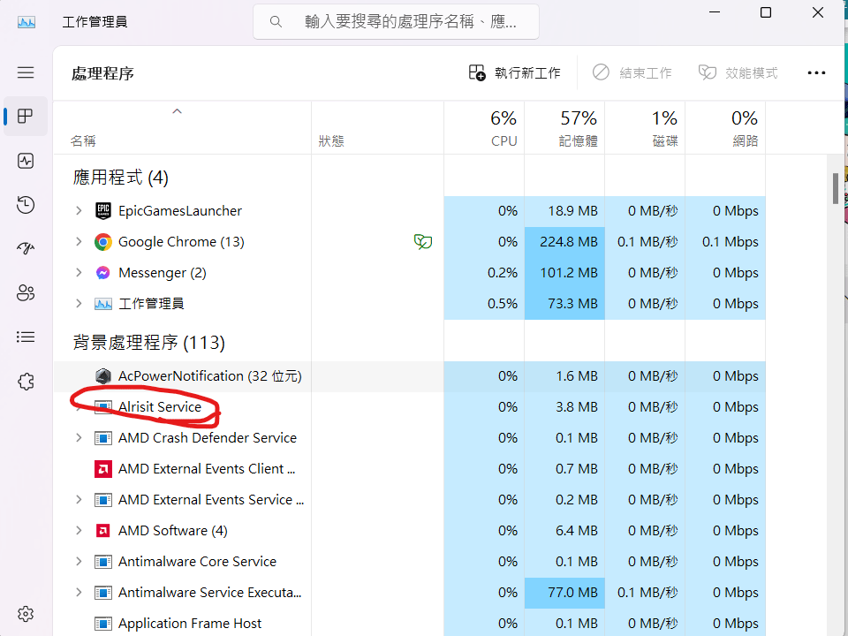
Task: Open the three-dot more options menu
Action: pos(816,72)
